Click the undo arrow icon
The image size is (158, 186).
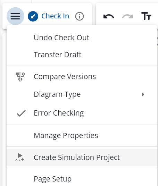pos(109,16)
